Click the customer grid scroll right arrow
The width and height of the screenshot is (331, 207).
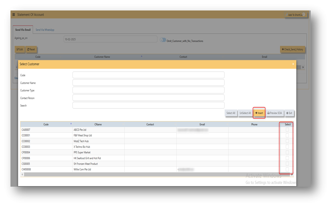(x=292, y=174)
